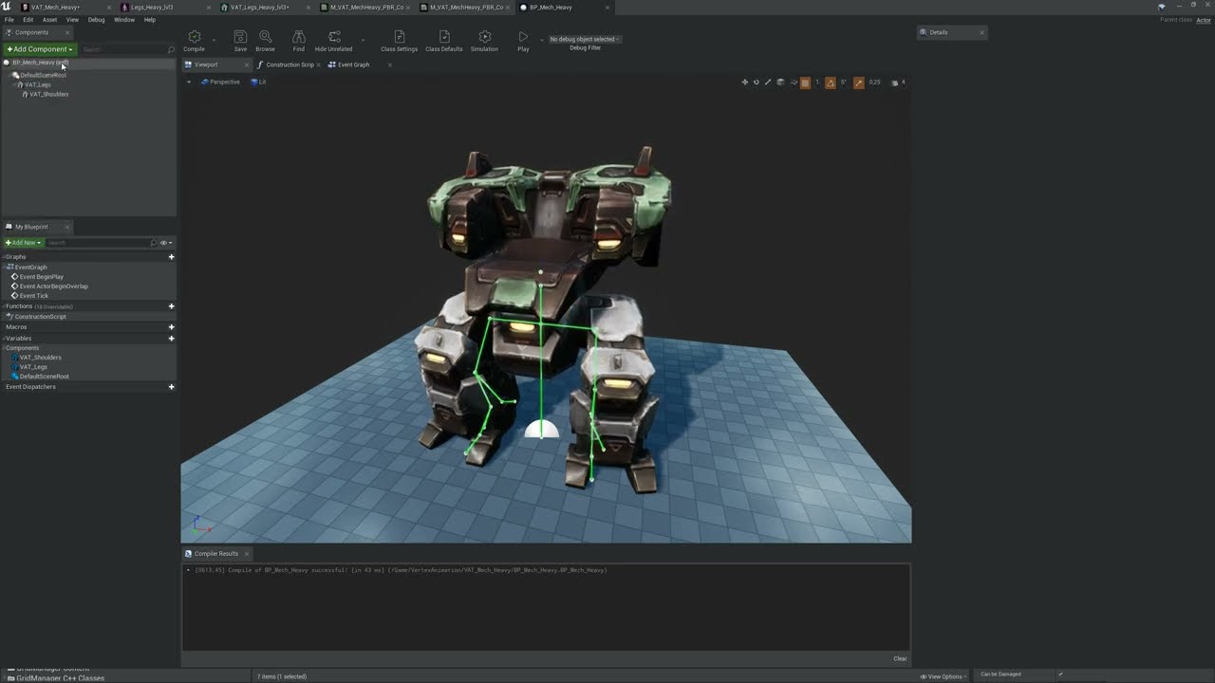Open Class Defaults
The height and width of the screenshot is (683, 1215).
[x=443, y=41]
